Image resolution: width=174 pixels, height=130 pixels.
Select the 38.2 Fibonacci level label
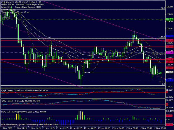163,8
